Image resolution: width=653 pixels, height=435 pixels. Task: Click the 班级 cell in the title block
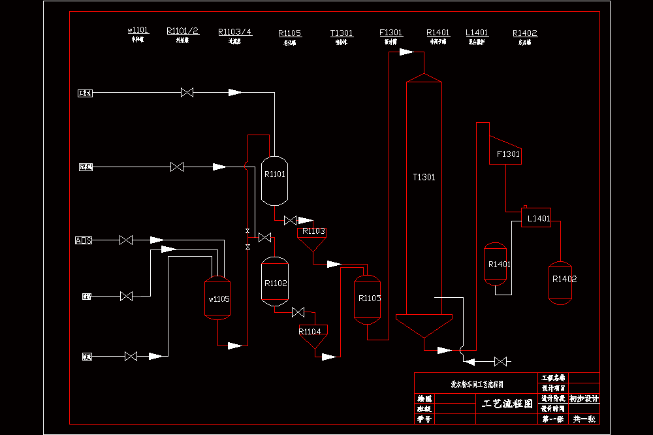pos(424,409)
